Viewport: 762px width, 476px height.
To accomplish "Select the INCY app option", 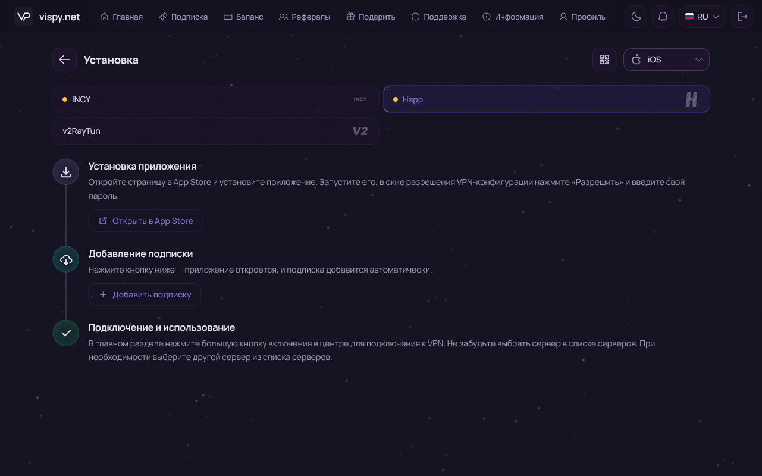I will click(215, 99).
